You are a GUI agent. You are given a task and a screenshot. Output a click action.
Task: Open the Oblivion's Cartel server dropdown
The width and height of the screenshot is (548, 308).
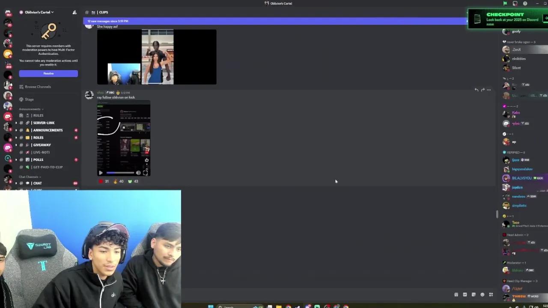(39, 12)
